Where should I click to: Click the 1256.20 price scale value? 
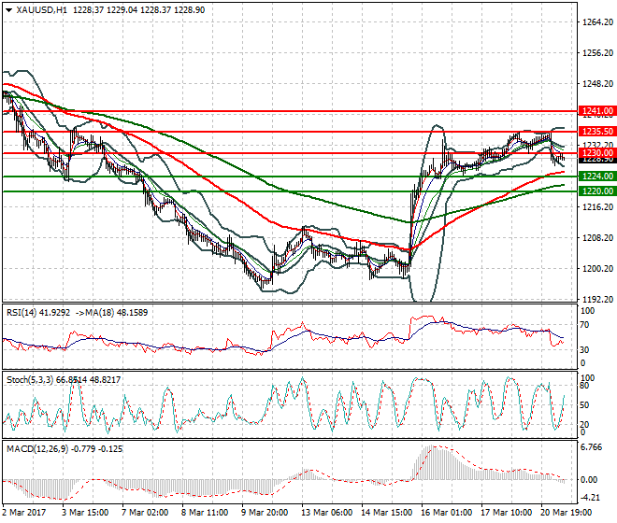(597, 53)
